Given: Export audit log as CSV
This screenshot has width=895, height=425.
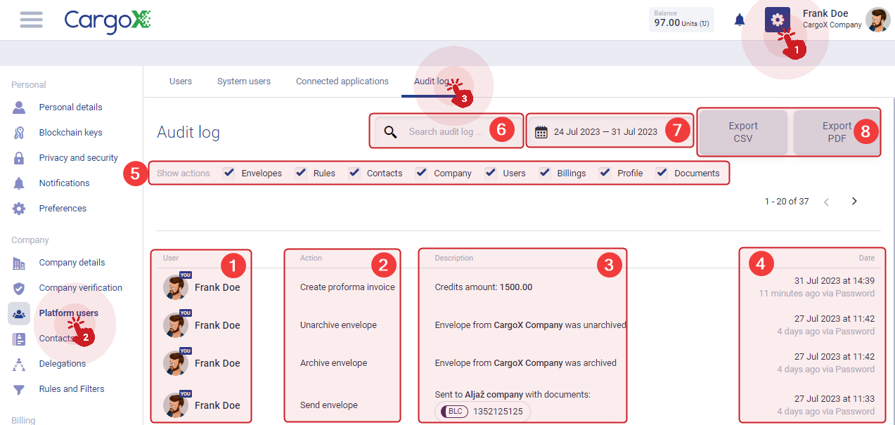Looking at the screenshot, I should (x=743, y=132).
